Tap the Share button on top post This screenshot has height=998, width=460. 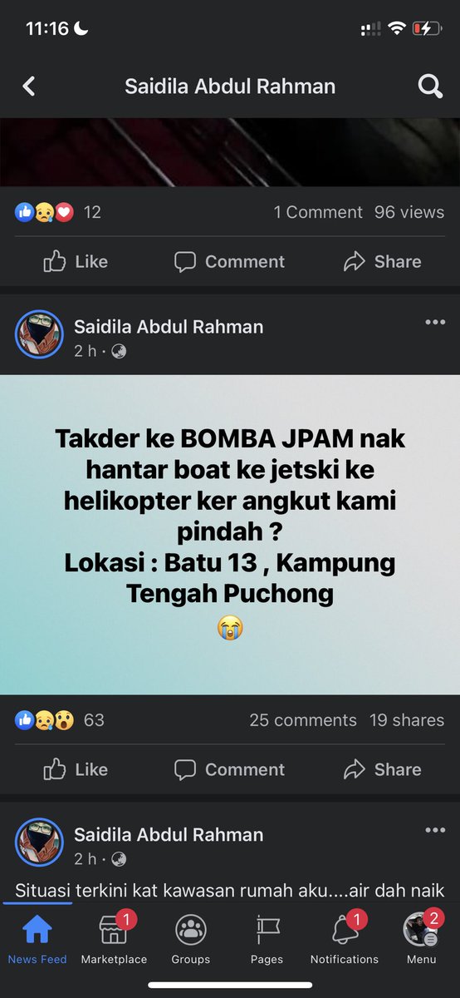point(382,261)
